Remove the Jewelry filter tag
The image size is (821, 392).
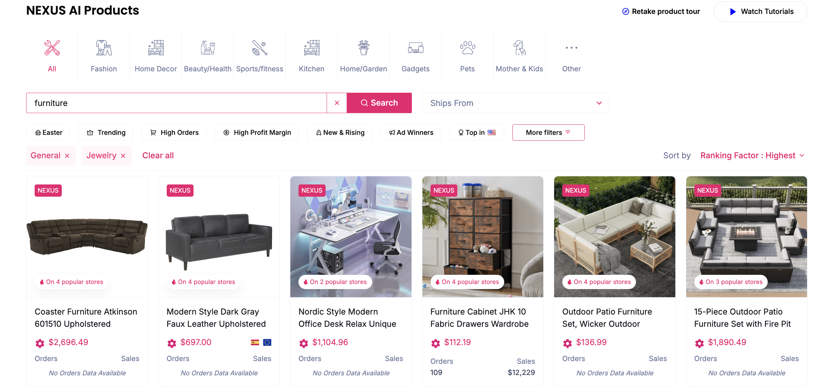(123, 156)
